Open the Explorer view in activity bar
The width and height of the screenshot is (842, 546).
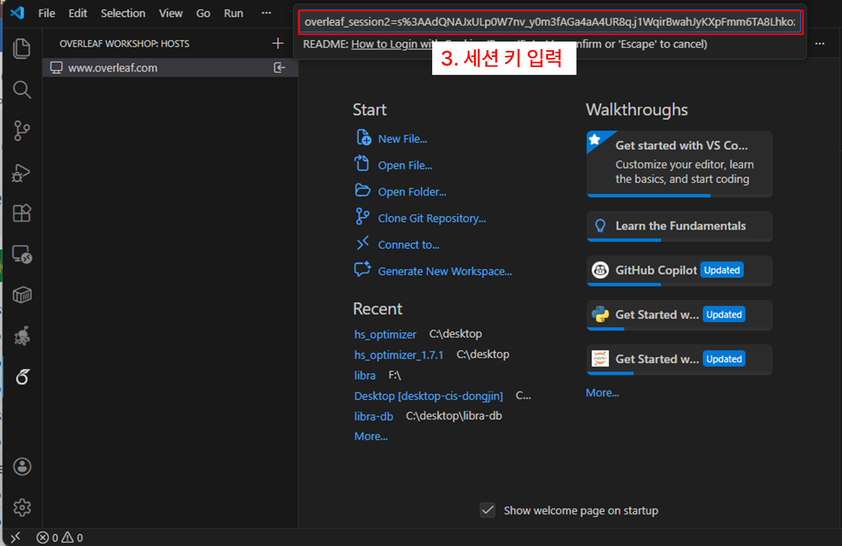tap(21, 49)
